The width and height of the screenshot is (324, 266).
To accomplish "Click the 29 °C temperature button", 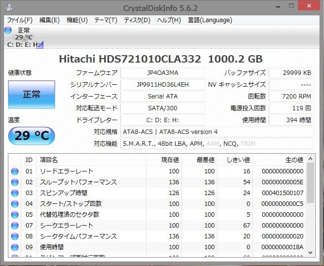I will click(x=32, y=136).
